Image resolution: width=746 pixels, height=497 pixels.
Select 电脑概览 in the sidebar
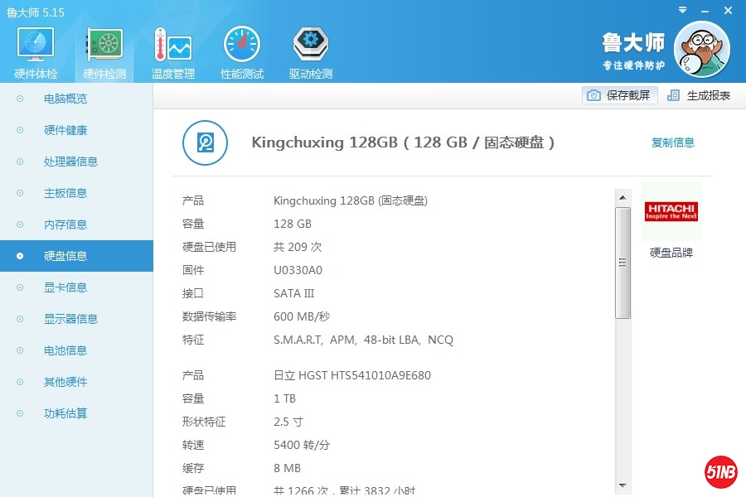pyautogui.click(x=65, y=99)
